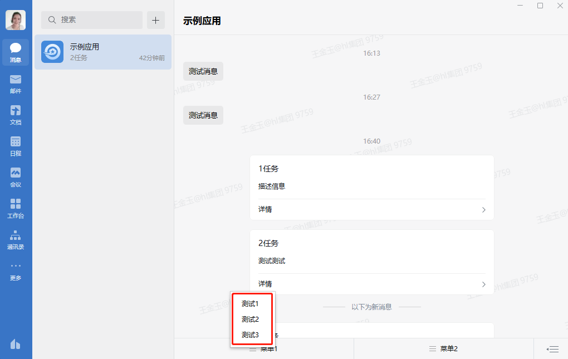Go to 文档 (Documents) in sidebar
This screenshot has height=359, width=568.
(x=16, y=114)
